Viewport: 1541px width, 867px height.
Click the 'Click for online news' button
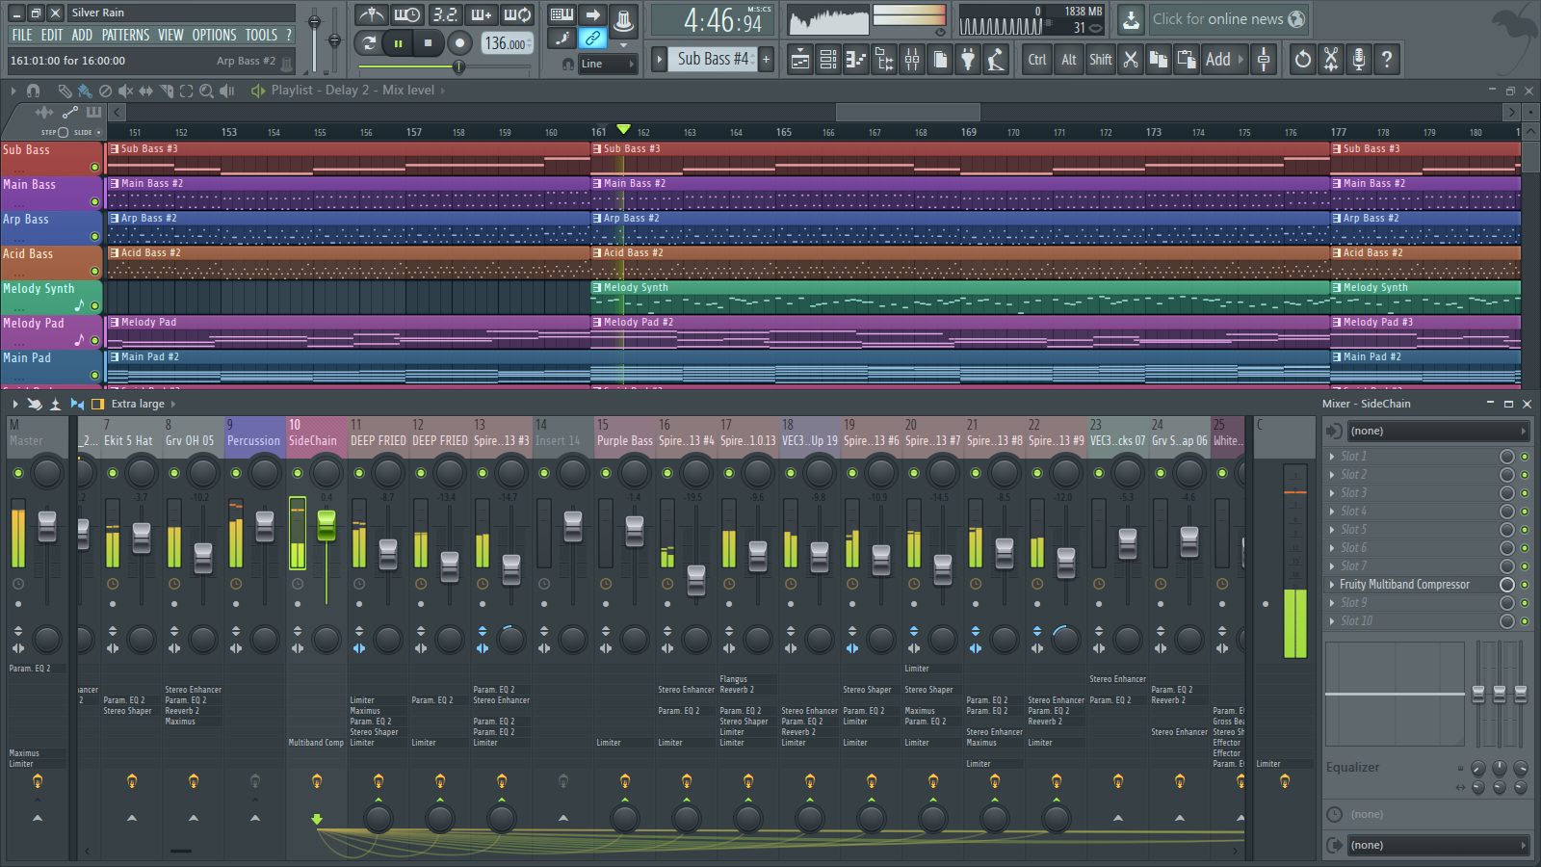tap(1228, 19)
